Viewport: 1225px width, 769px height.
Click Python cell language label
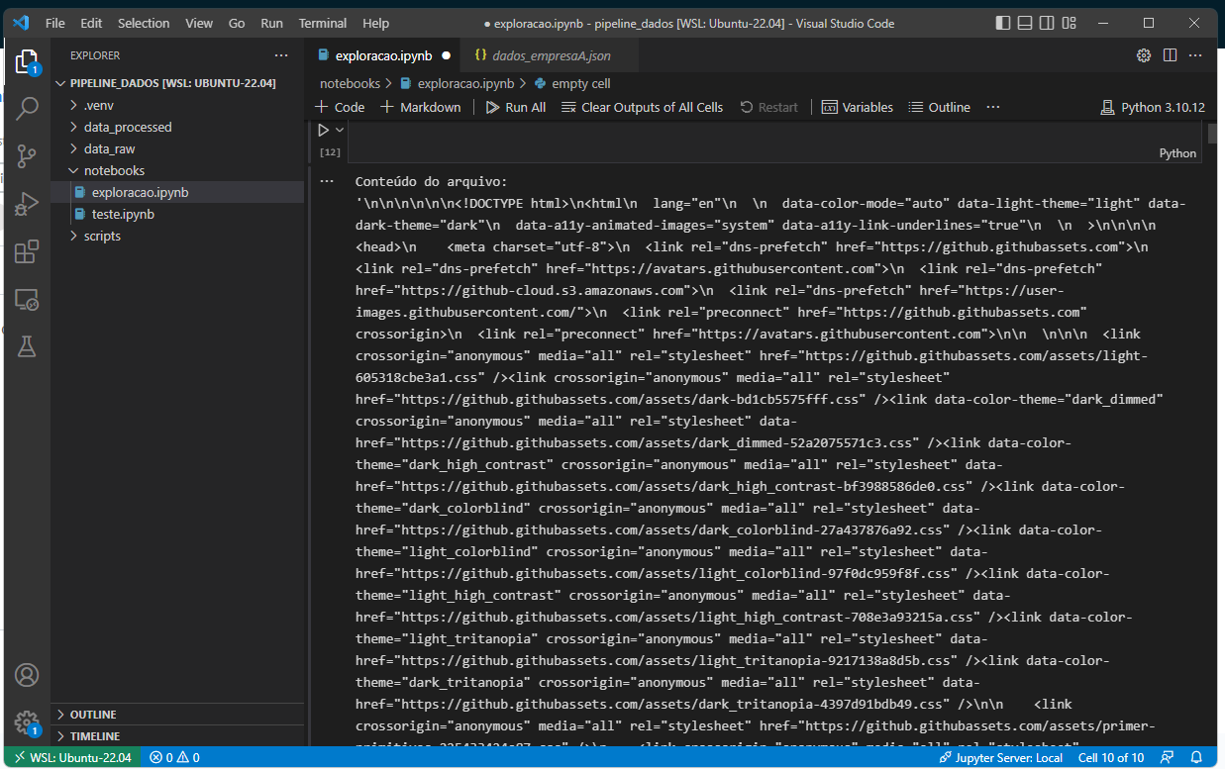[x=1177, y=153]
